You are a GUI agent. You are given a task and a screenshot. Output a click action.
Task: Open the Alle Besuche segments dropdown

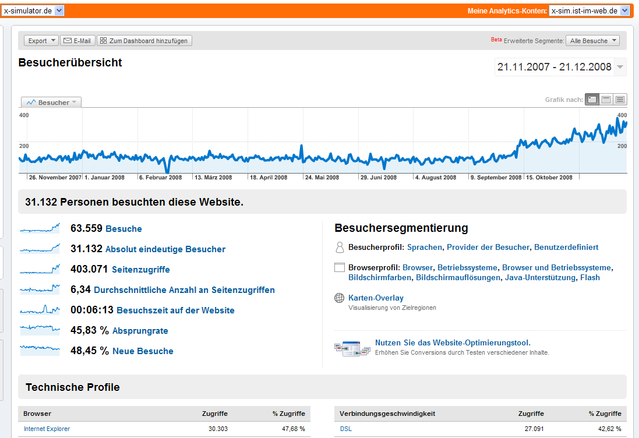[592, 41]
